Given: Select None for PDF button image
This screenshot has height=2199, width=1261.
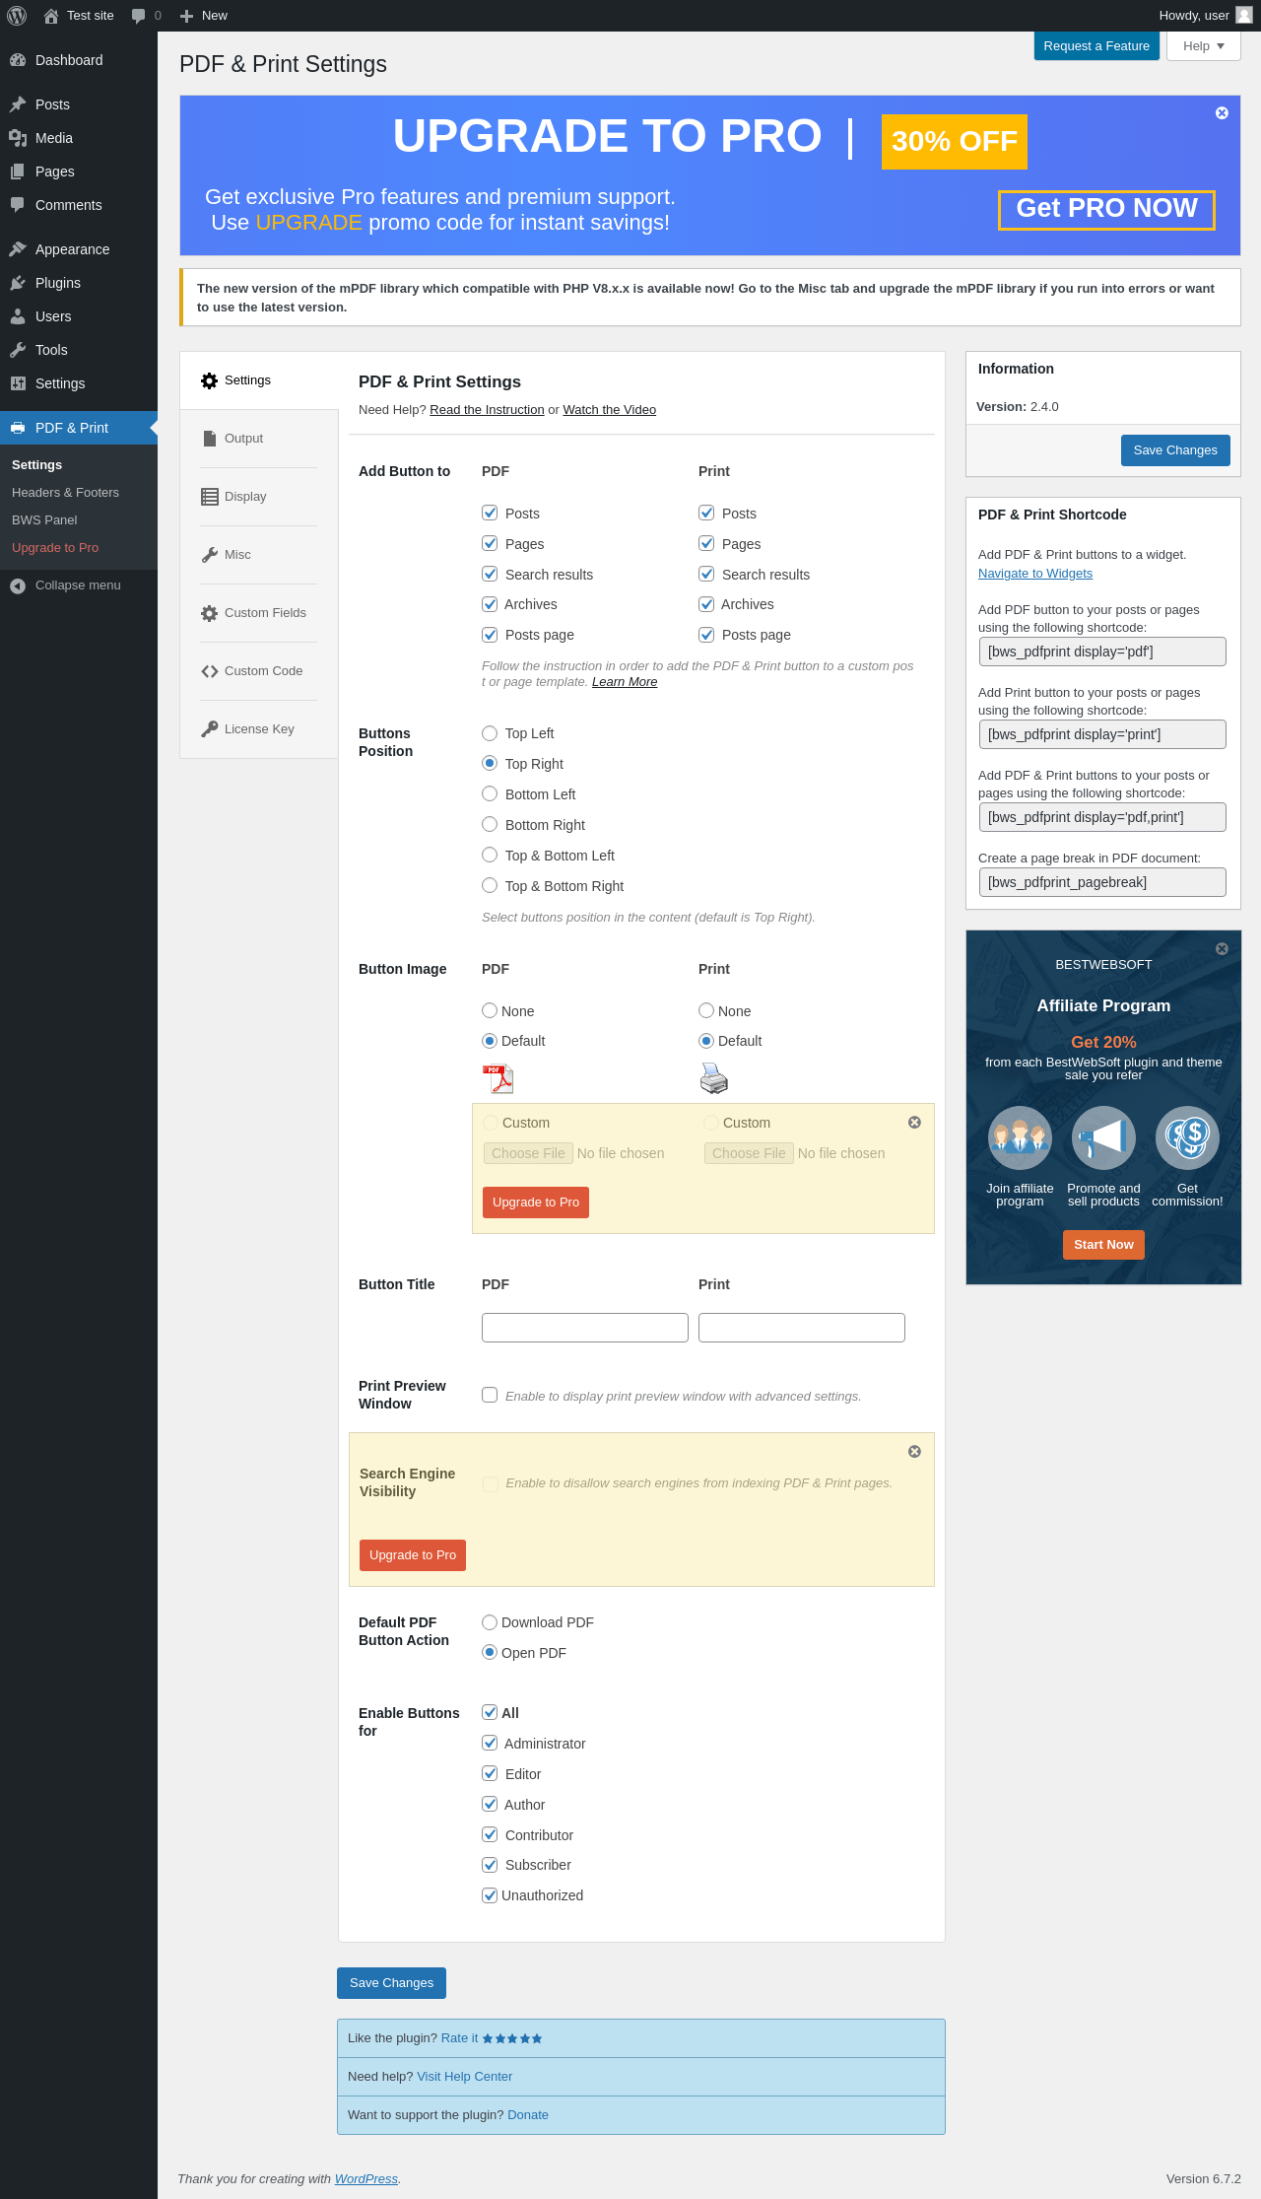Looking at the screenshot, I should (490, 1010).
